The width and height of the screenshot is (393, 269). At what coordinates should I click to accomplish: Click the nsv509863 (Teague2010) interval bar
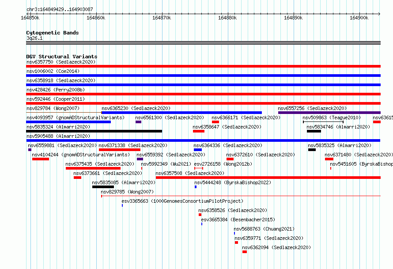coord(323,122)
